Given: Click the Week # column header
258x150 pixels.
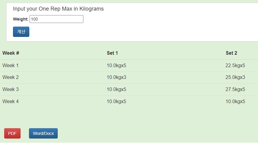Looking at the screenshot, I should pyautogui.click(x=11, y=53).
